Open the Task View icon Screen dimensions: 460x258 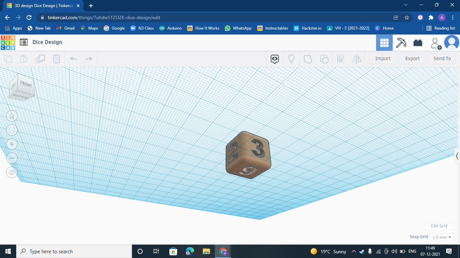156,251
